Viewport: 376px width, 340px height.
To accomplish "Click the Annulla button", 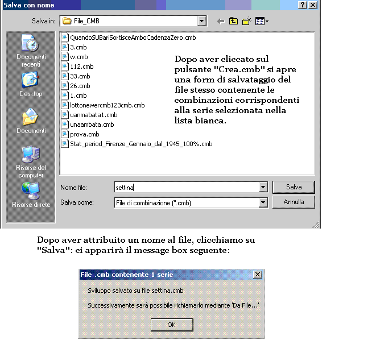I will pos(294,202).
